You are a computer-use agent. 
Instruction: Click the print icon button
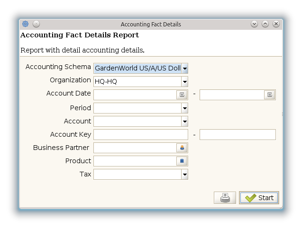pyautogui.click(x=225, y=198)
